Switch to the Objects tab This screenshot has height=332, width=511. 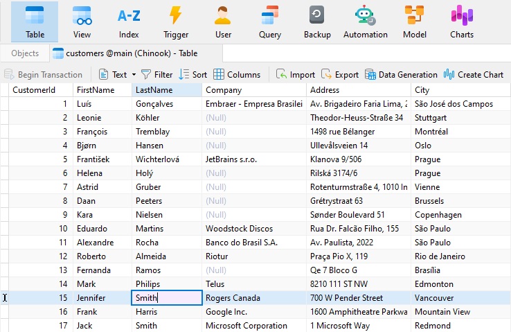tap(25, 53)
